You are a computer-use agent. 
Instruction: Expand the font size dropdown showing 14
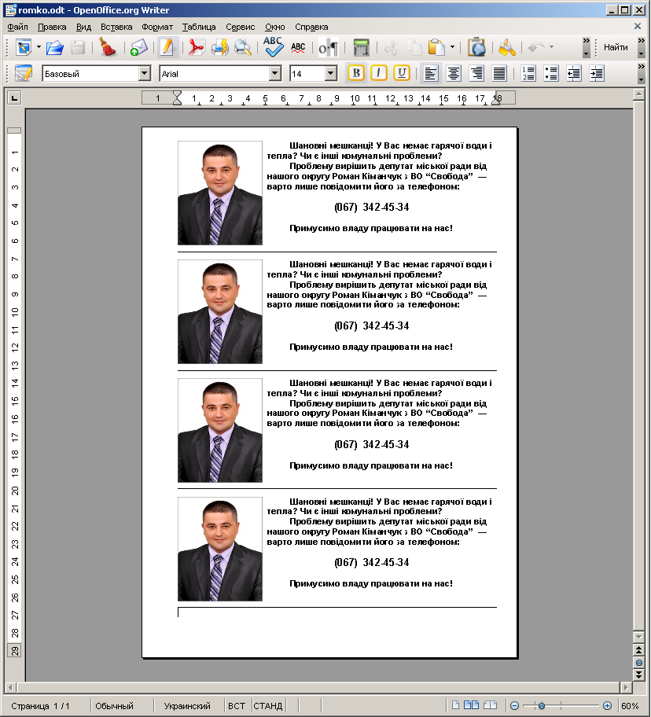coord(331,74)
